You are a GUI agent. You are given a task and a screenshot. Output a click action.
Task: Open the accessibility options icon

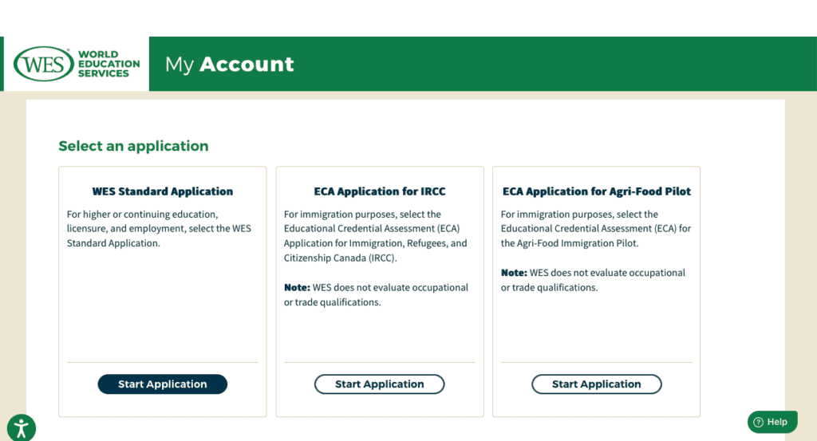click(x=22, y=428)
